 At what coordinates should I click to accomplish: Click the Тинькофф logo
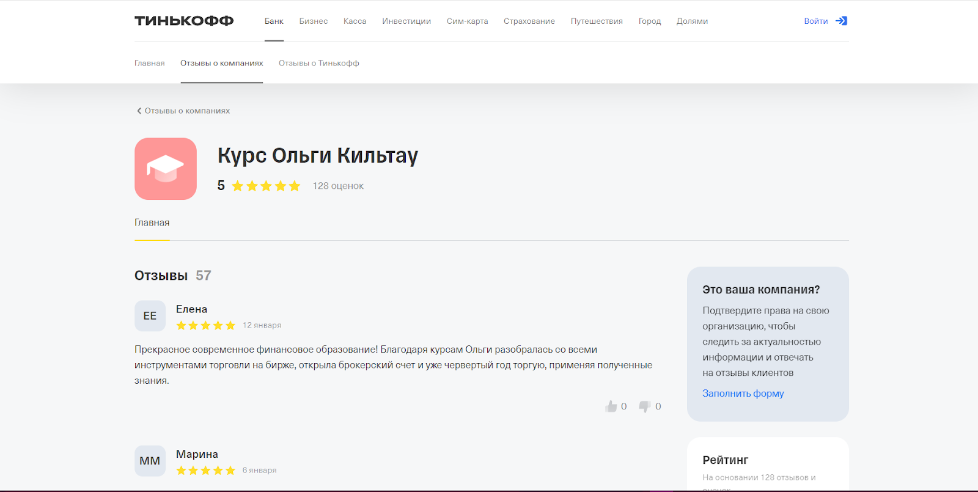point(184,21)
